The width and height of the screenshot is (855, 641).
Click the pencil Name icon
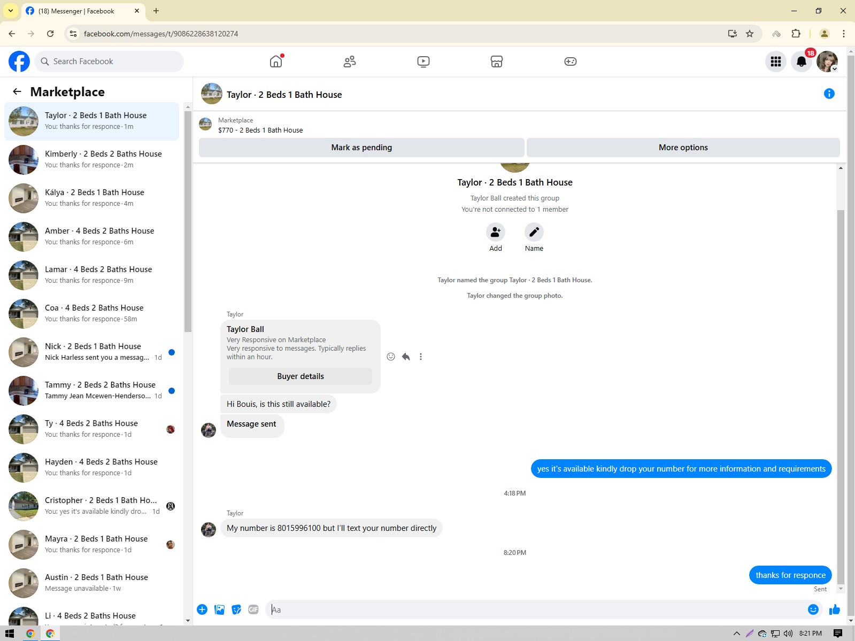(x=534, y=232)
